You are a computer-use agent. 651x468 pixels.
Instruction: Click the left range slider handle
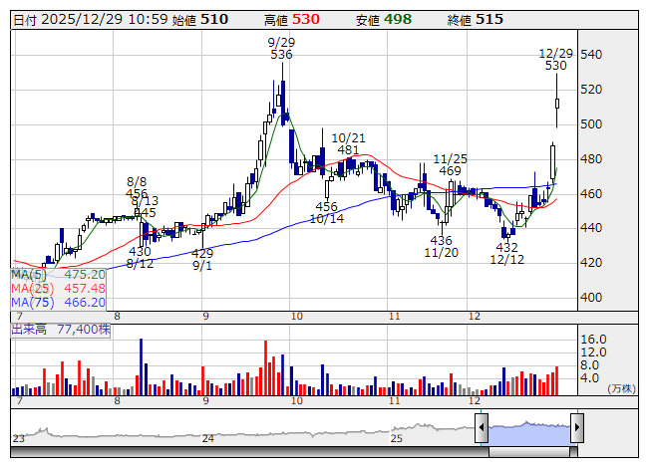[x=482, y=429]
